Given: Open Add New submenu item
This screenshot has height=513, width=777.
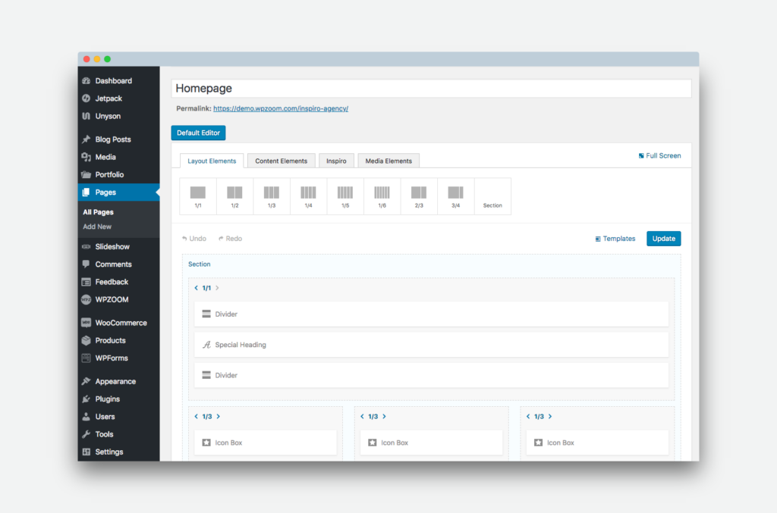Looking at the screenshot, I should pos(97,227).
